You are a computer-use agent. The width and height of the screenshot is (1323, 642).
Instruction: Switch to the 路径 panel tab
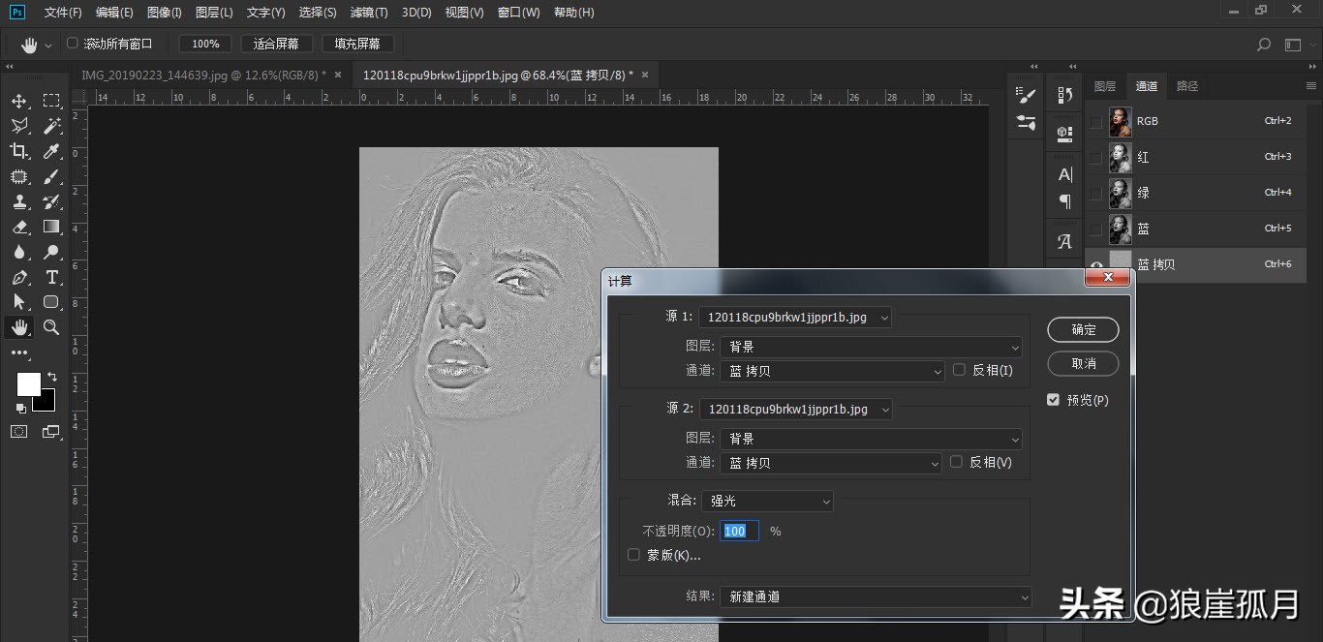pos(1187,86)
